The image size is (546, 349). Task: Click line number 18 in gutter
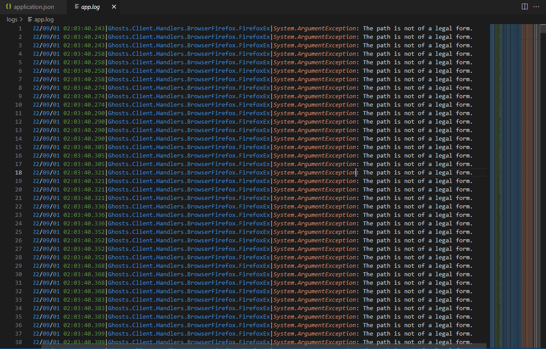click(18, 173)
